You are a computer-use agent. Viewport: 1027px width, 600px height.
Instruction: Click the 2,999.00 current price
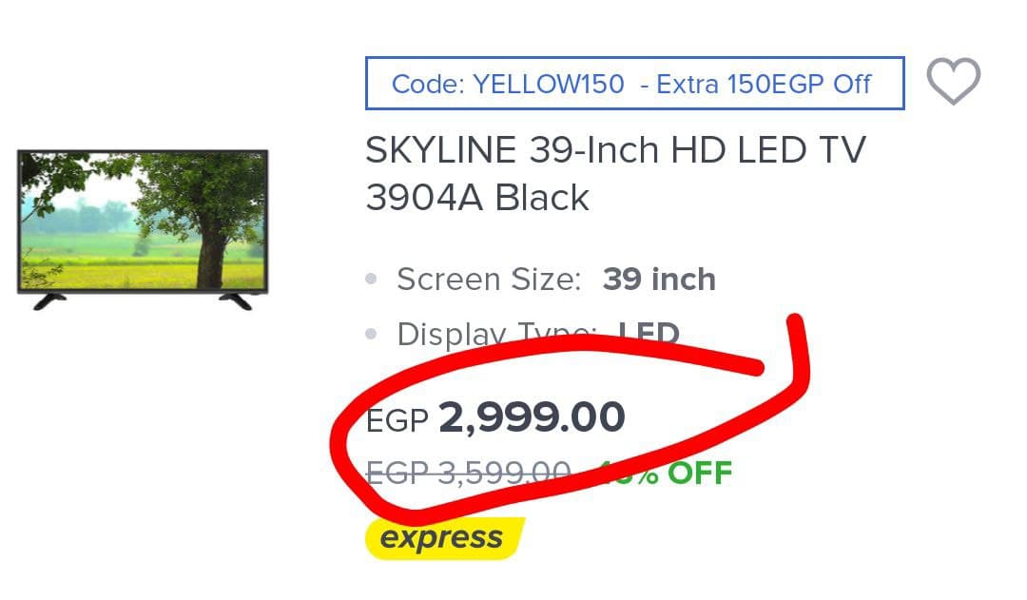[x=532, y=417]
